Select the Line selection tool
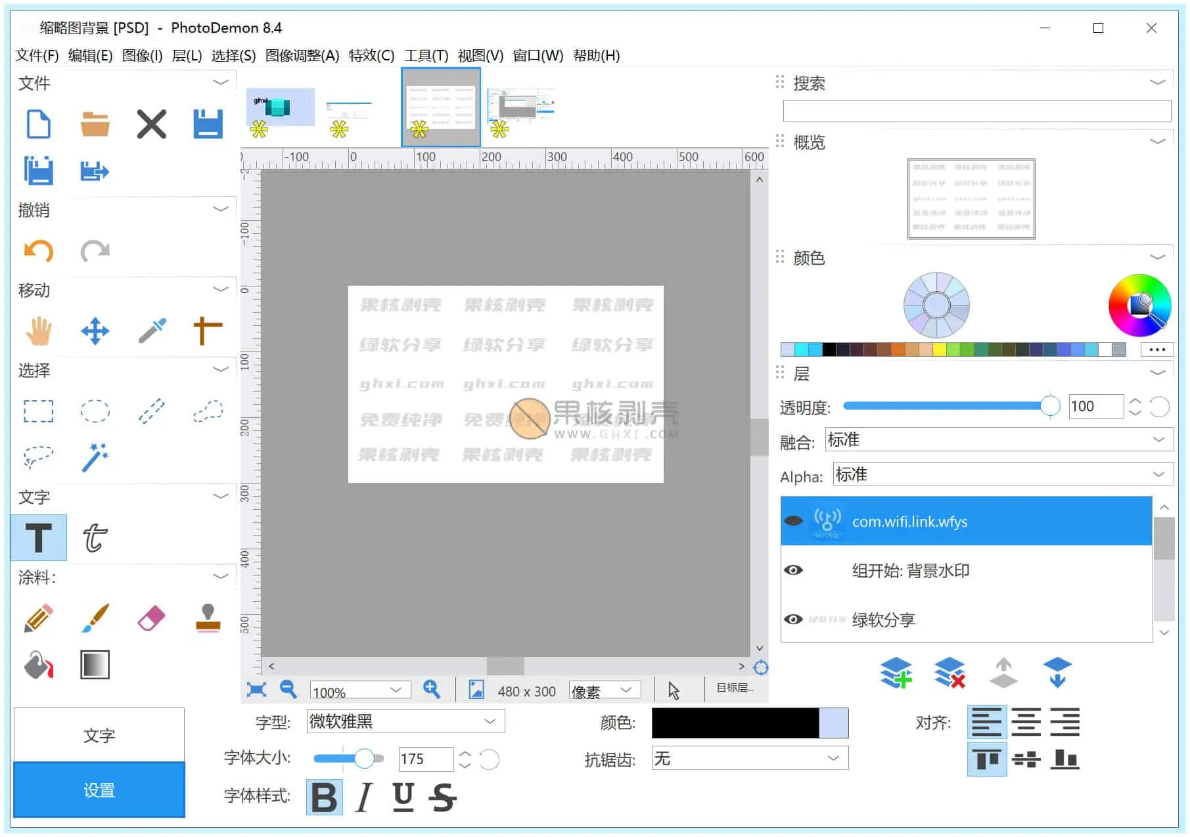Viewport: 1190px width, 837px height. coord(152,411)
